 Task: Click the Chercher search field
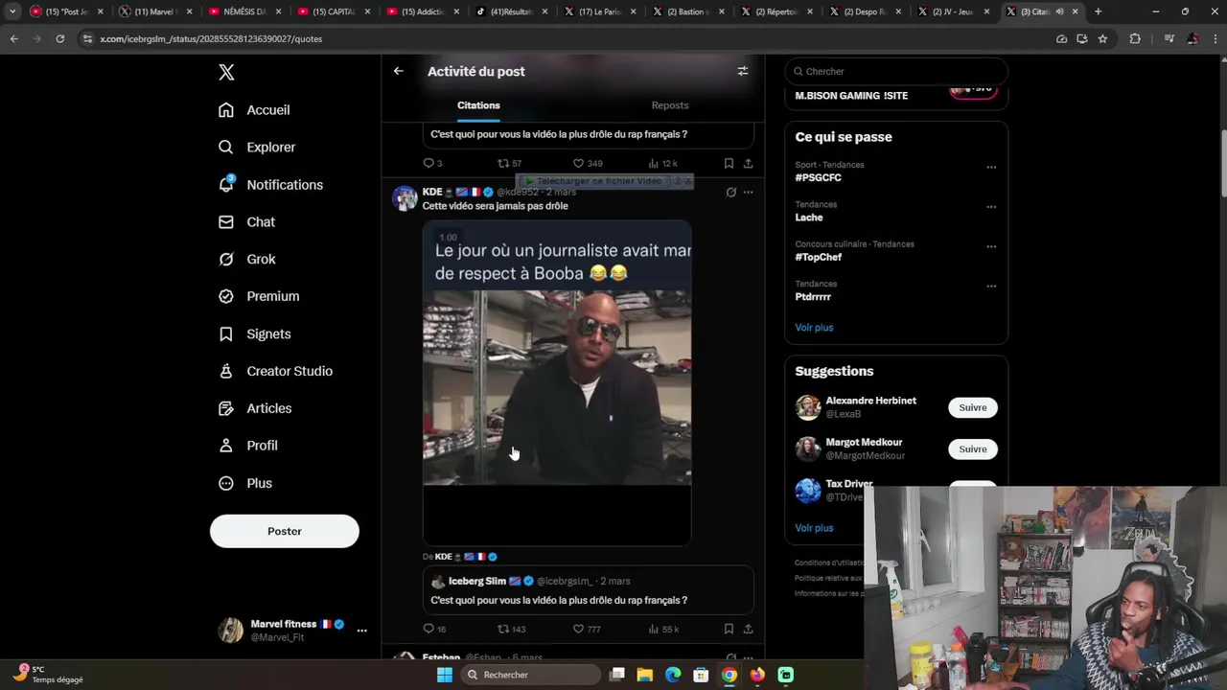[x=896, y=71]
